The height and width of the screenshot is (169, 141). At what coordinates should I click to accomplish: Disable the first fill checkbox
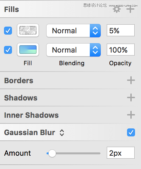click(8, 31)
